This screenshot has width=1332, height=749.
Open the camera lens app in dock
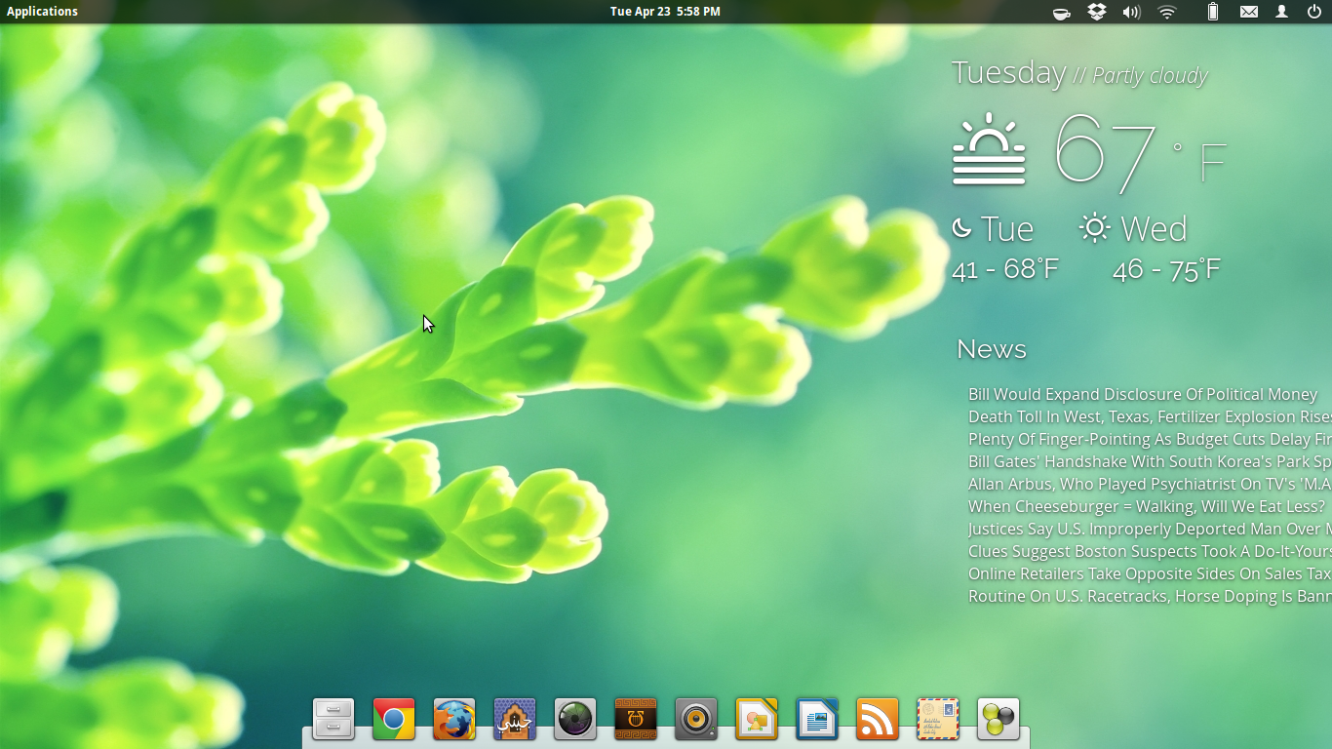(x=575, y=720)
